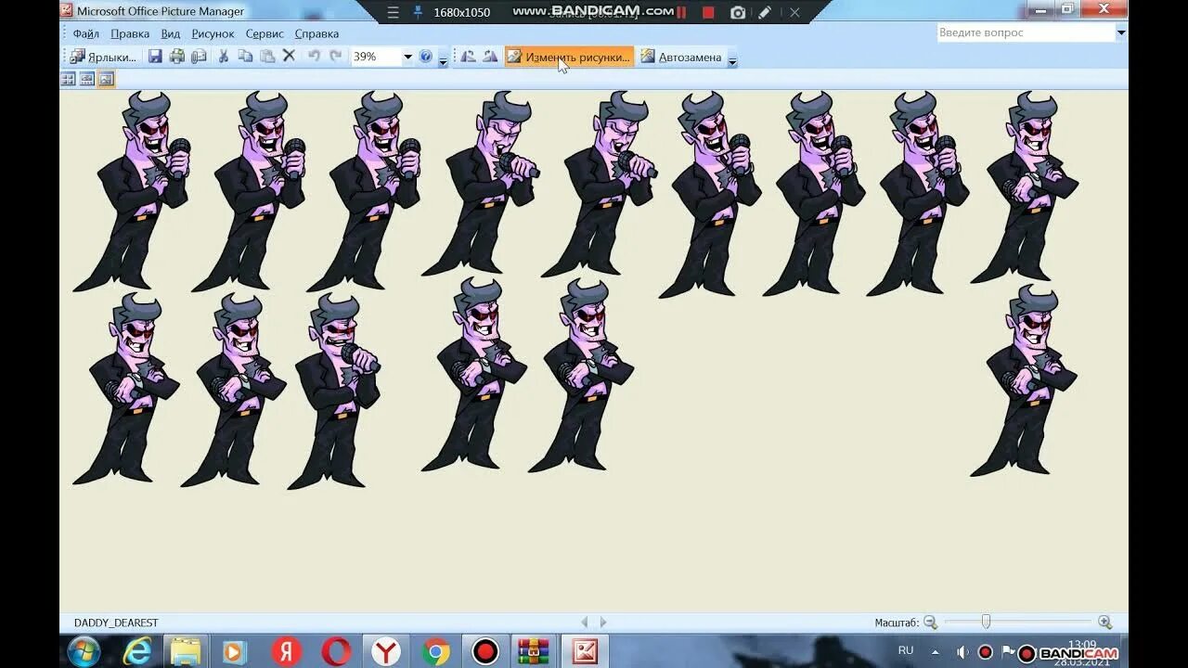Open Help with blue question mark icon
The height and width of the screenshot is (668, 1188).
tap(425, 57)
